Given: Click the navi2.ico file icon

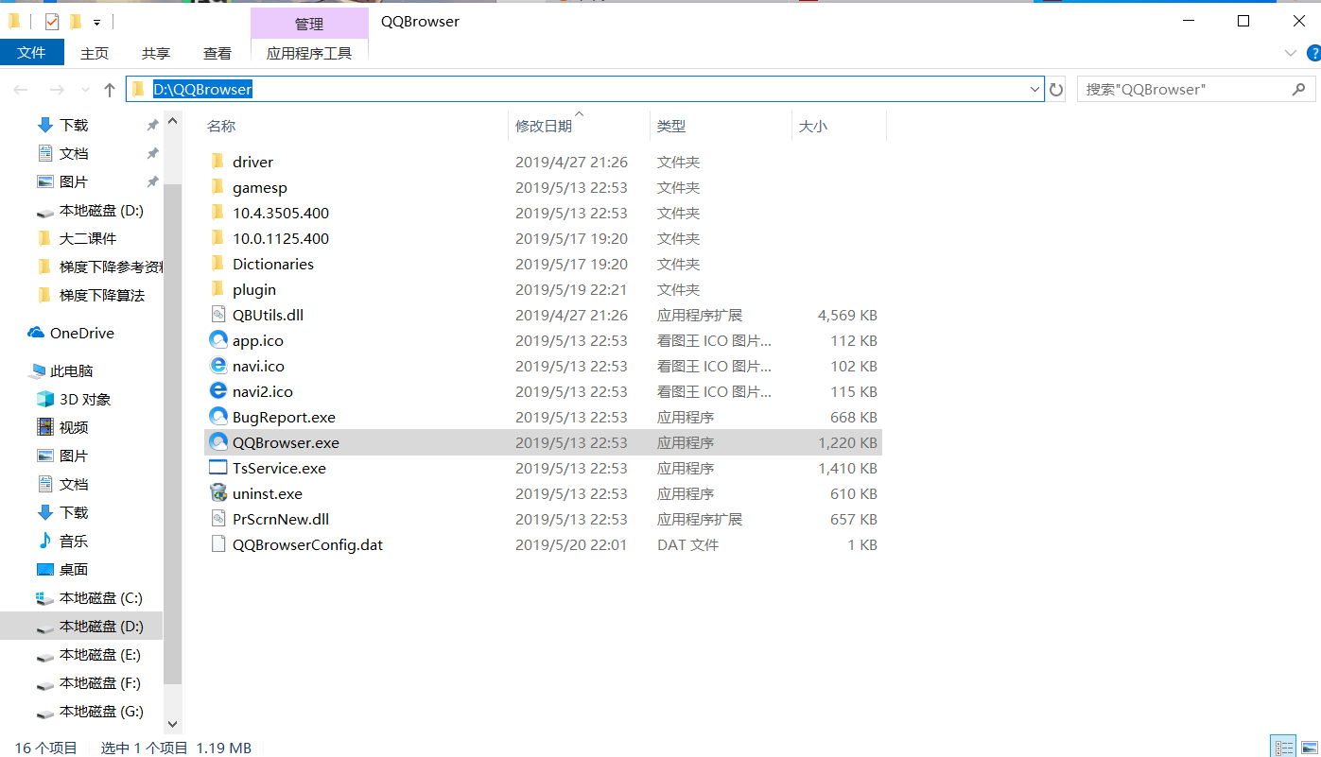Looking at the screenshot, I should 217,391.
